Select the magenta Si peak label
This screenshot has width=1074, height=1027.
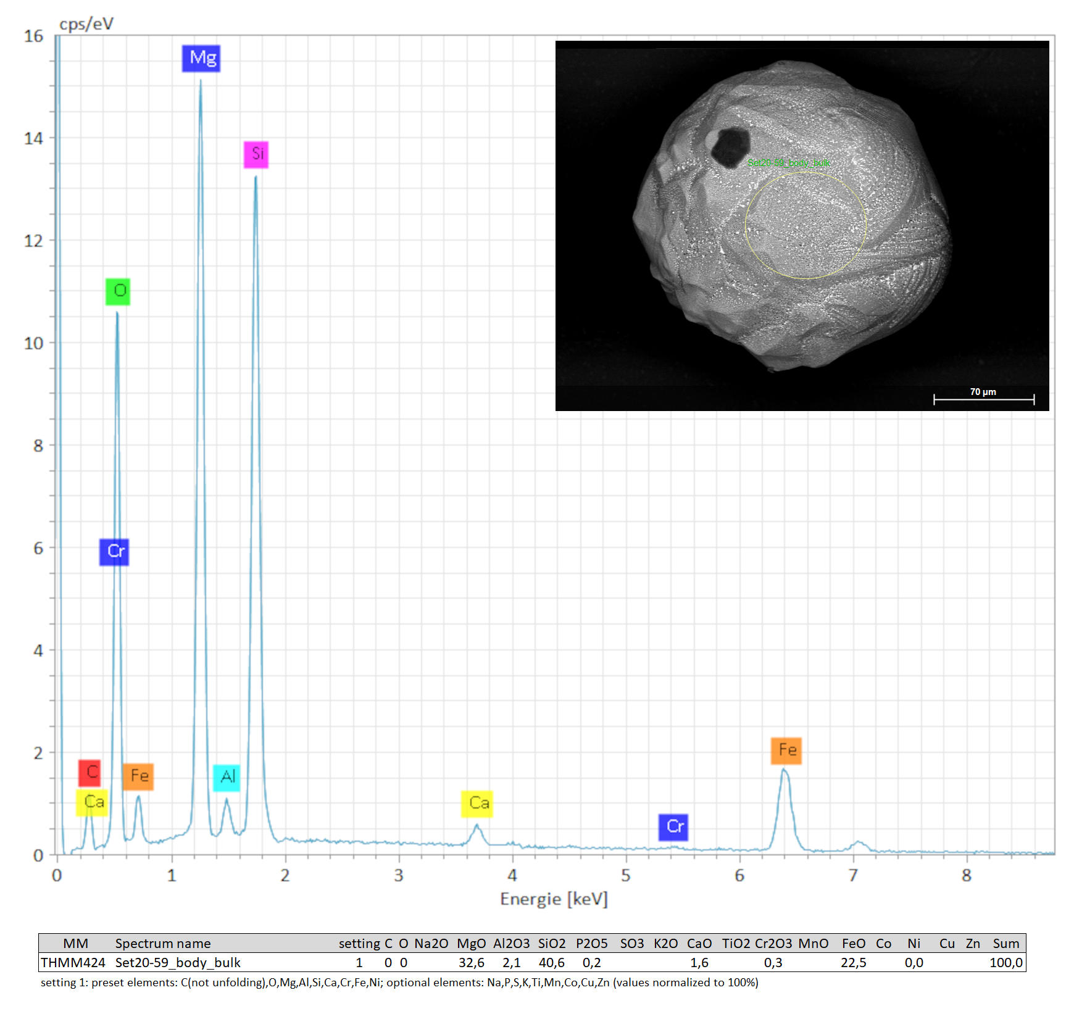point(256,154)
